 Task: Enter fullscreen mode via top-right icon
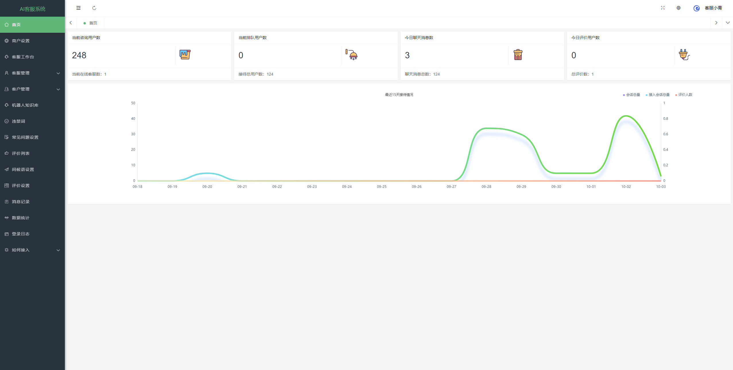[663, 8]
